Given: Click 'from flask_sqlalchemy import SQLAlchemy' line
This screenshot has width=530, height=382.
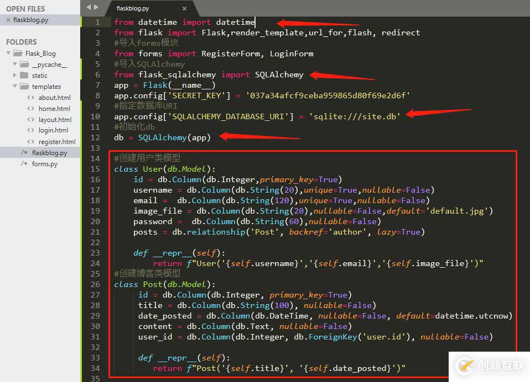Looking at the screenshot, I should coord(209,75).
